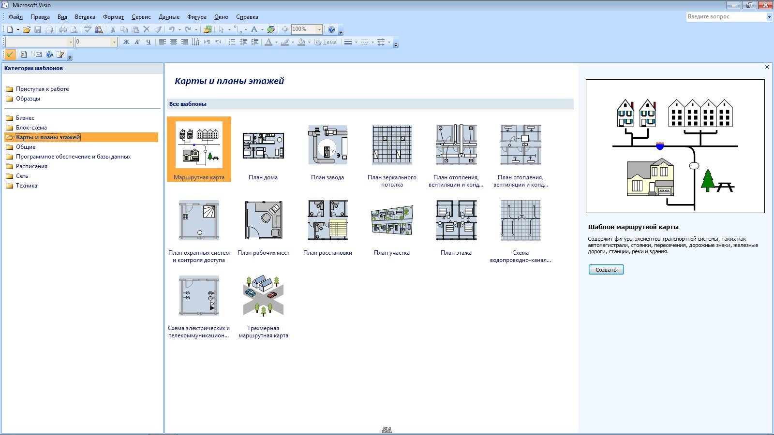774x435 pixels.
Task: Select the Блок-схема category
Action: pyautogui.click(x=31, y=128)
